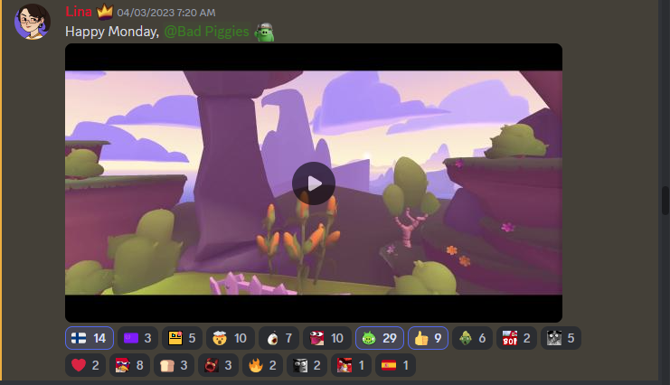This screenshot has width=670, height=385.
Task: Open the Lina username
Action: tap(79, 12)
